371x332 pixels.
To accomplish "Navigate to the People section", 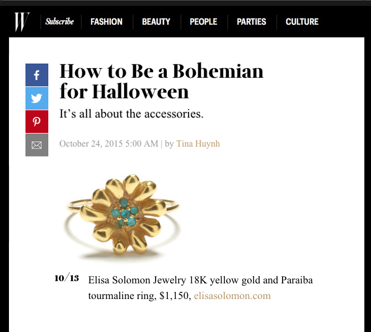I will click(x=203, y=22).
